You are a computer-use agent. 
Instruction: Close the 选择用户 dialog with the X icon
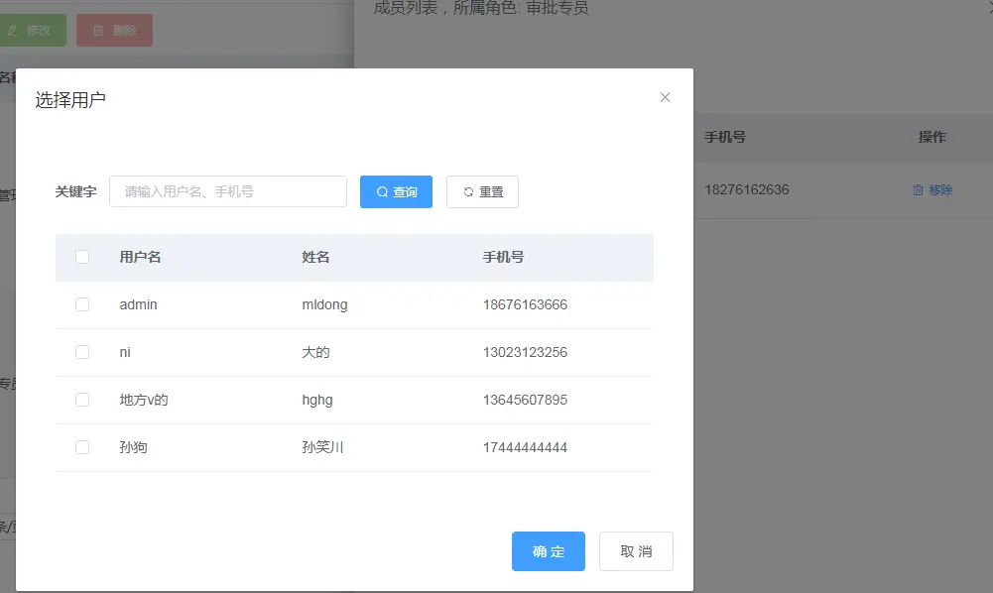(665, 97)
